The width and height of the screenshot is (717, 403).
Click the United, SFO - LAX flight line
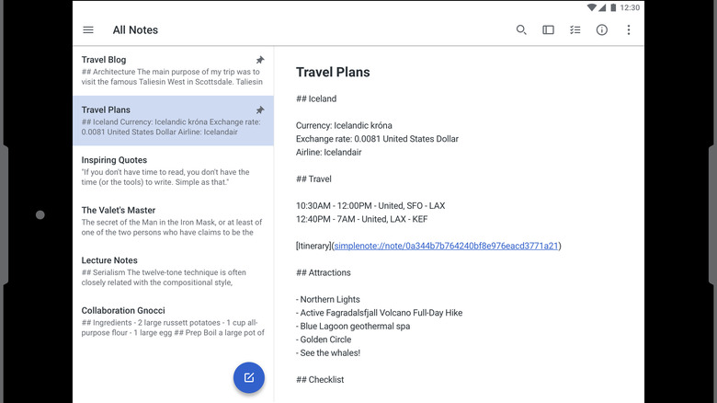coord(370,205)
